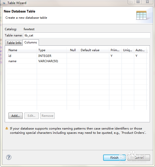This screenshot has width=155, height=167.
Task: Click the Name column header
Action: click(22, 50)
